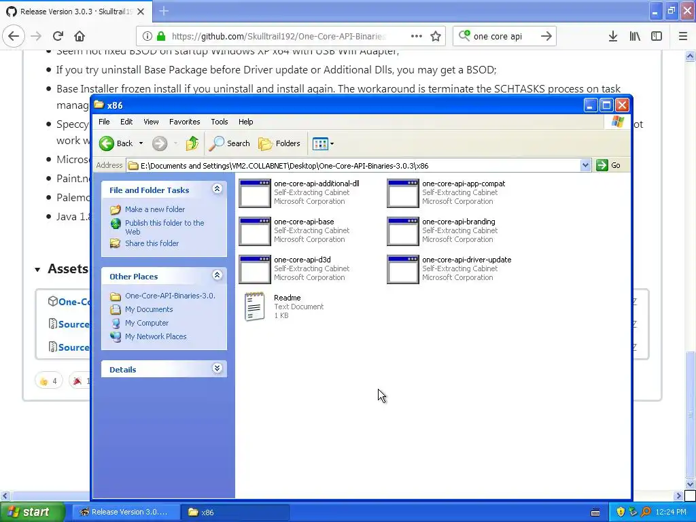Screen dimensions: 696x522
Task: Click the Explorer Search button
Action: coord(230,143)
